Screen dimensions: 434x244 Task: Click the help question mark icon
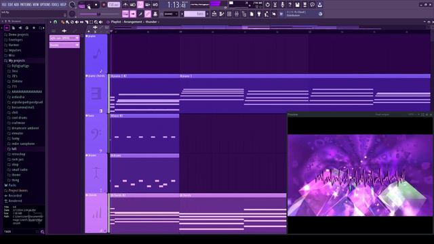point(290,5)
